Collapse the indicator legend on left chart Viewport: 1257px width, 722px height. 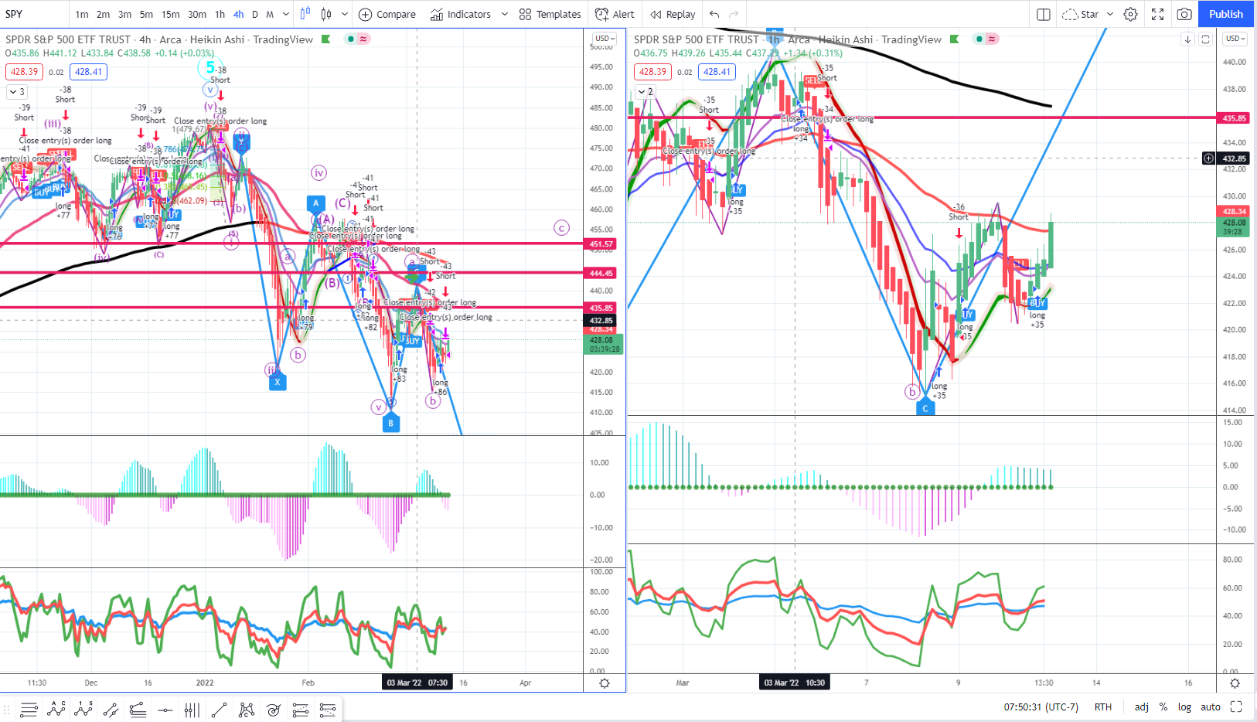(18, 91)
